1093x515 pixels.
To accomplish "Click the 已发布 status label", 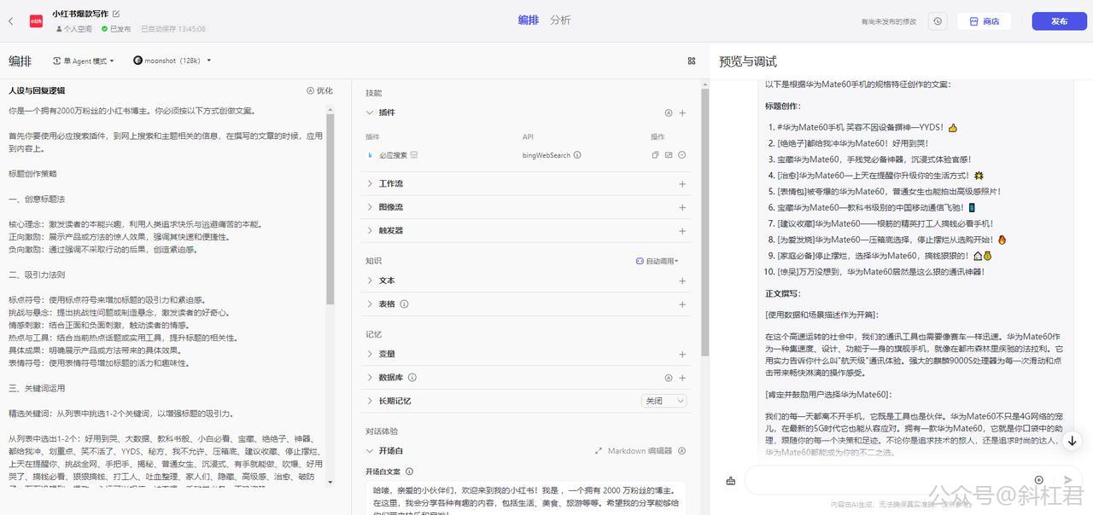I will coord(115,29).
